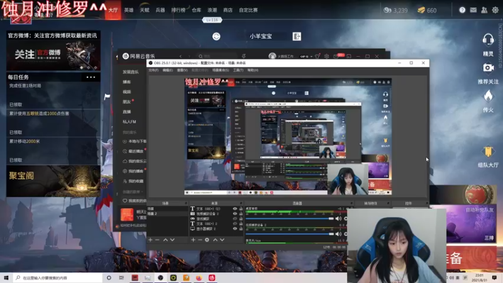Mute 桌面音频 speaker icon in OBS mixer
Image resolution: width=503 pixels, height=283 pixels.
(338, 218)
